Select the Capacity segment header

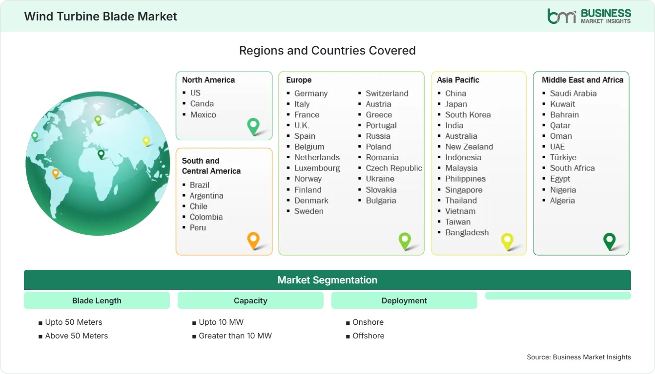(250, 300)
